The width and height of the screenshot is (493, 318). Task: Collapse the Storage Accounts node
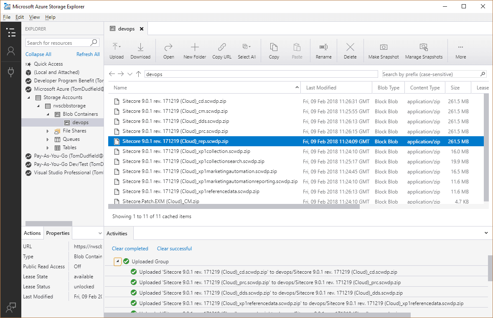(28, 97)
